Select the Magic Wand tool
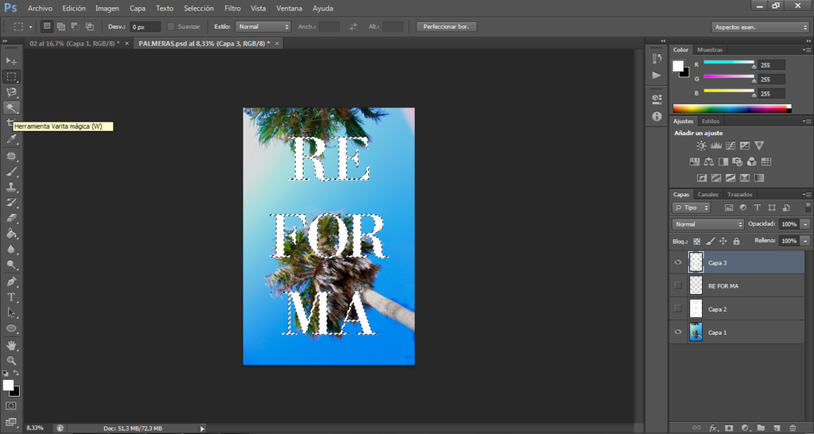814x434 pixels. (11, 107)
